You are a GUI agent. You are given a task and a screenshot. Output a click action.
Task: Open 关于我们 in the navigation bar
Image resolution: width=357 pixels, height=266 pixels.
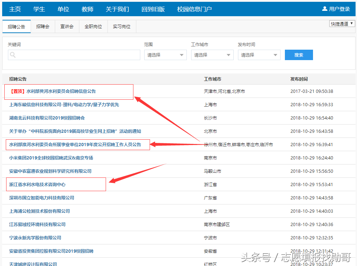coord(118,9)
